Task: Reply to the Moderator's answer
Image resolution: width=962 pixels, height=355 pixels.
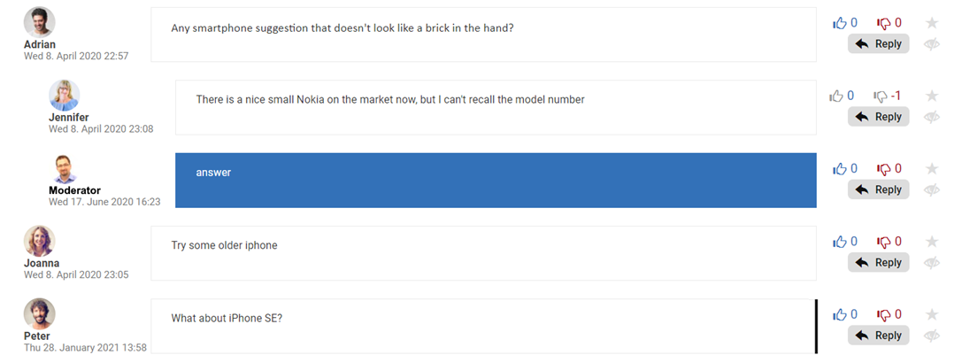Action: pyautogui.click(x=878, y=189)
